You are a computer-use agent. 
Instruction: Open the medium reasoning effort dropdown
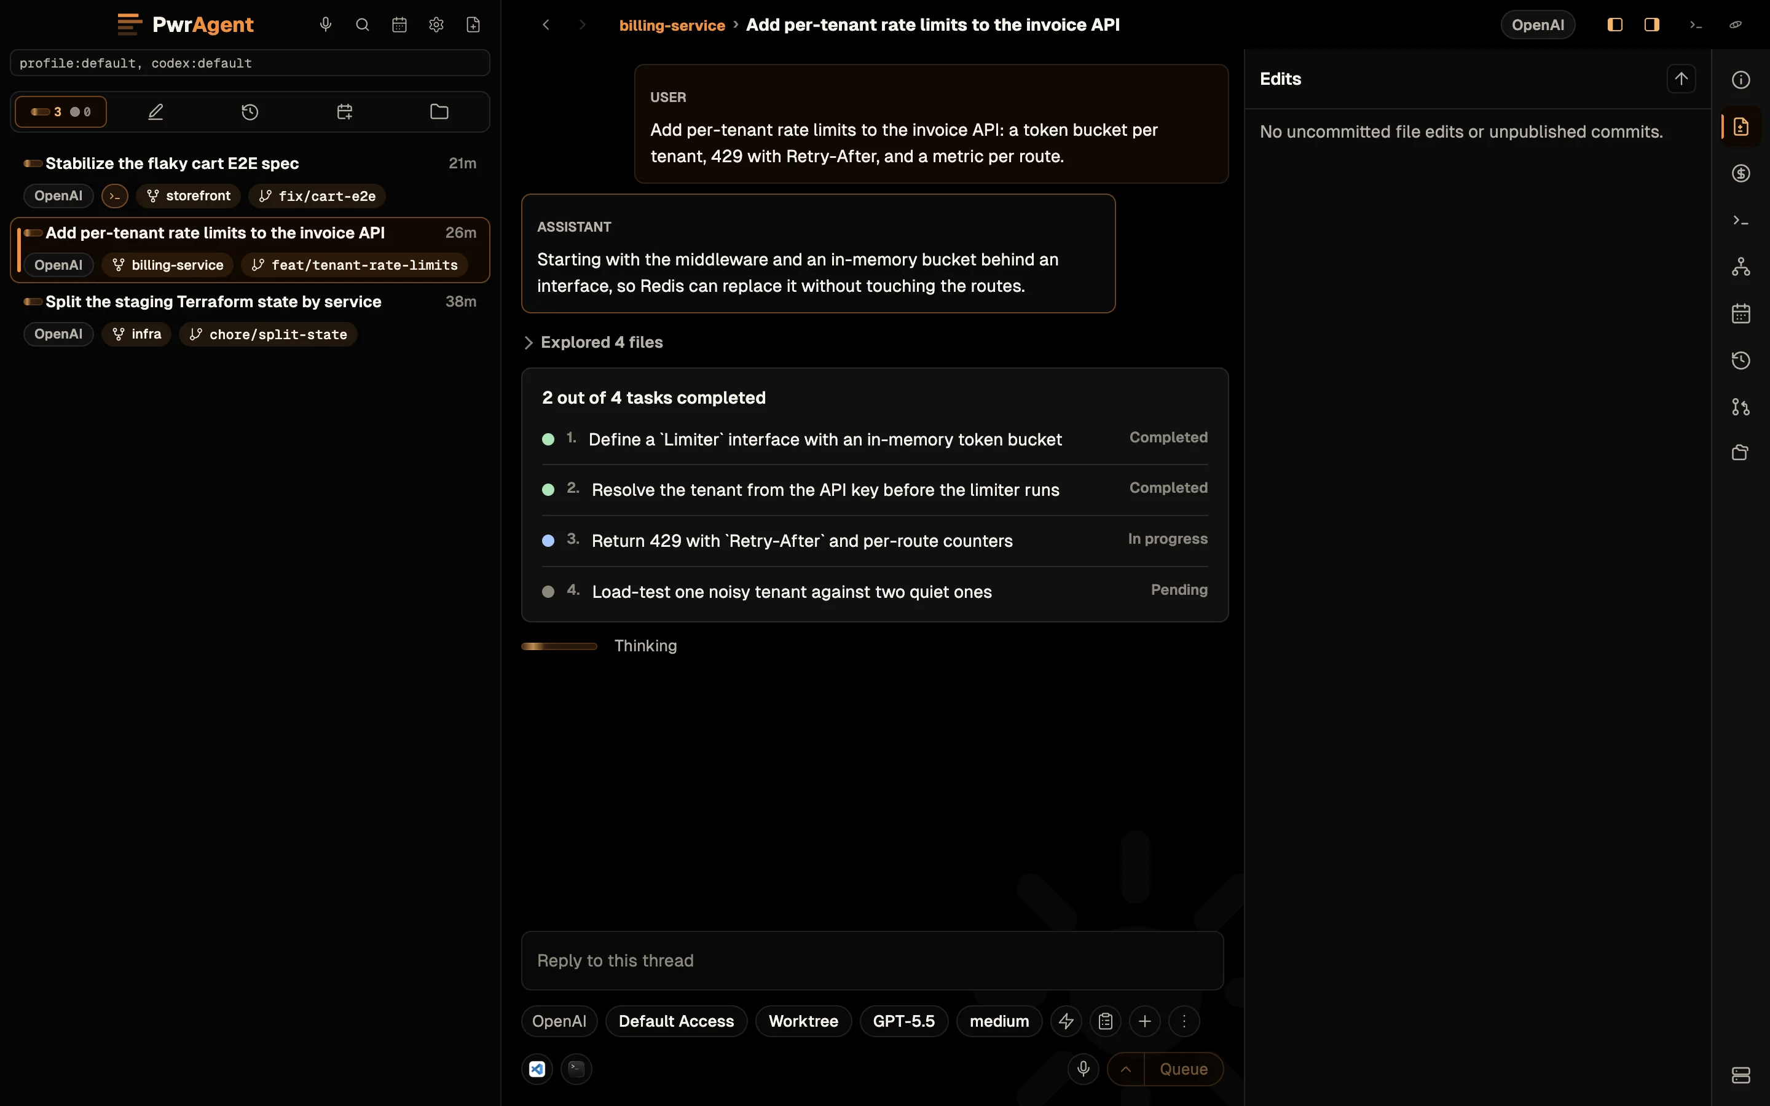pos(999,1021)
